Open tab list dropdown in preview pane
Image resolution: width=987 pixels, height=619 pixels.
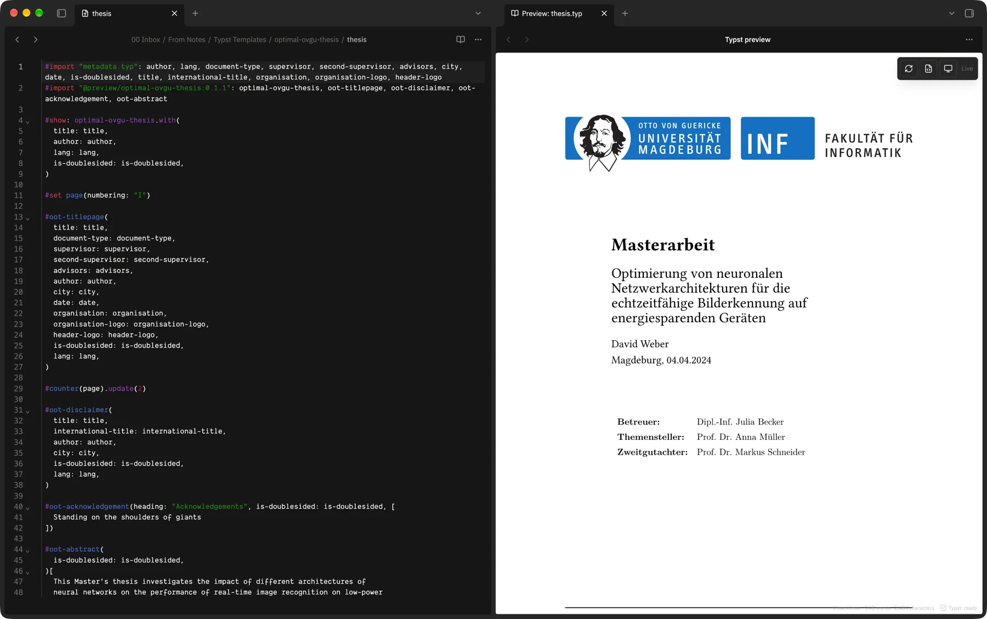pos(951,13)
